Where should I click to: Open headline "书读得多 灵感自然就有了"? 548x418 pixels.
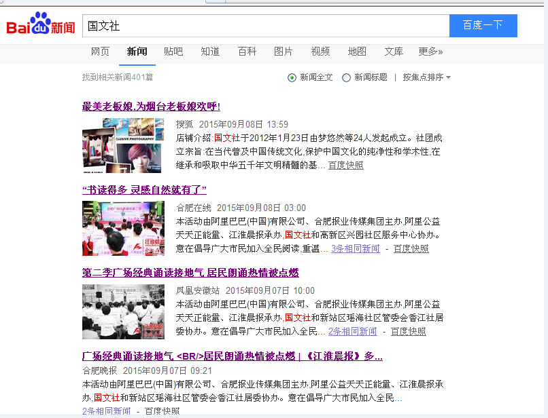(x=144, y=190)
